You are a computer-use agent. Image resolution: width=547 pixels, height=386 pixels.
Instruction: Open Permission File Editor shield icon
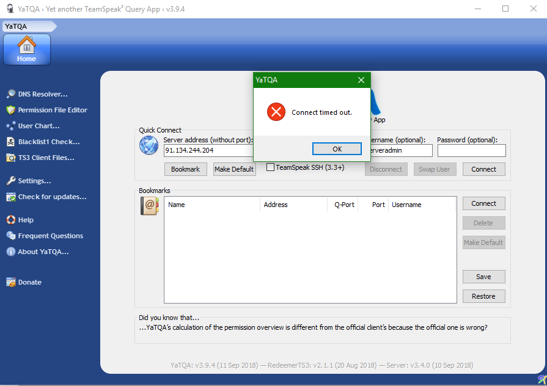11,110
